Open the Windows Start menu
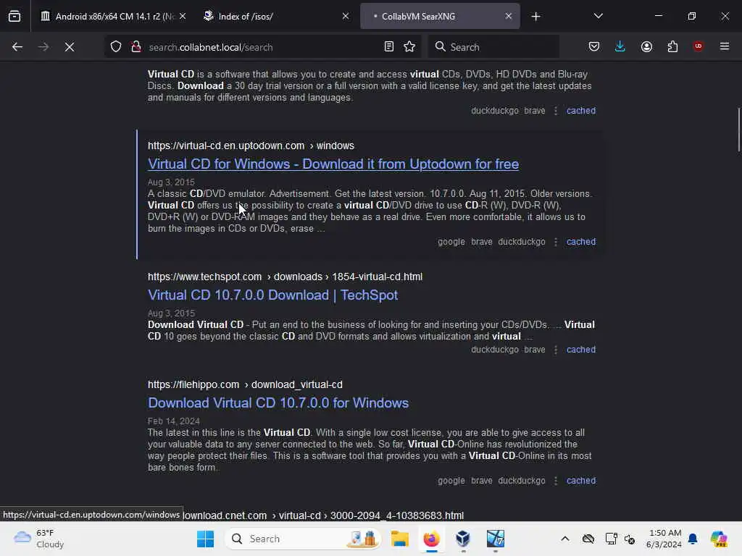The width and height of the screenshot is (742, 556). (x=205, y=539)
